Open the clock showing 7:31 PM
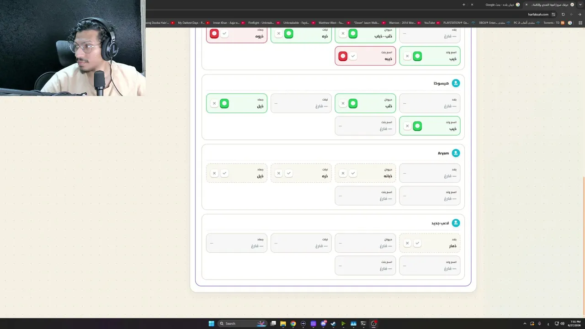This screenshot has height=329, width=585. 575,324
